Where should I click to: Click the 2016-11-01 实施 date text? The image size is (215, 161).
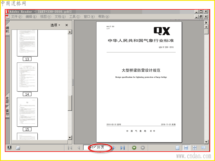168,125
